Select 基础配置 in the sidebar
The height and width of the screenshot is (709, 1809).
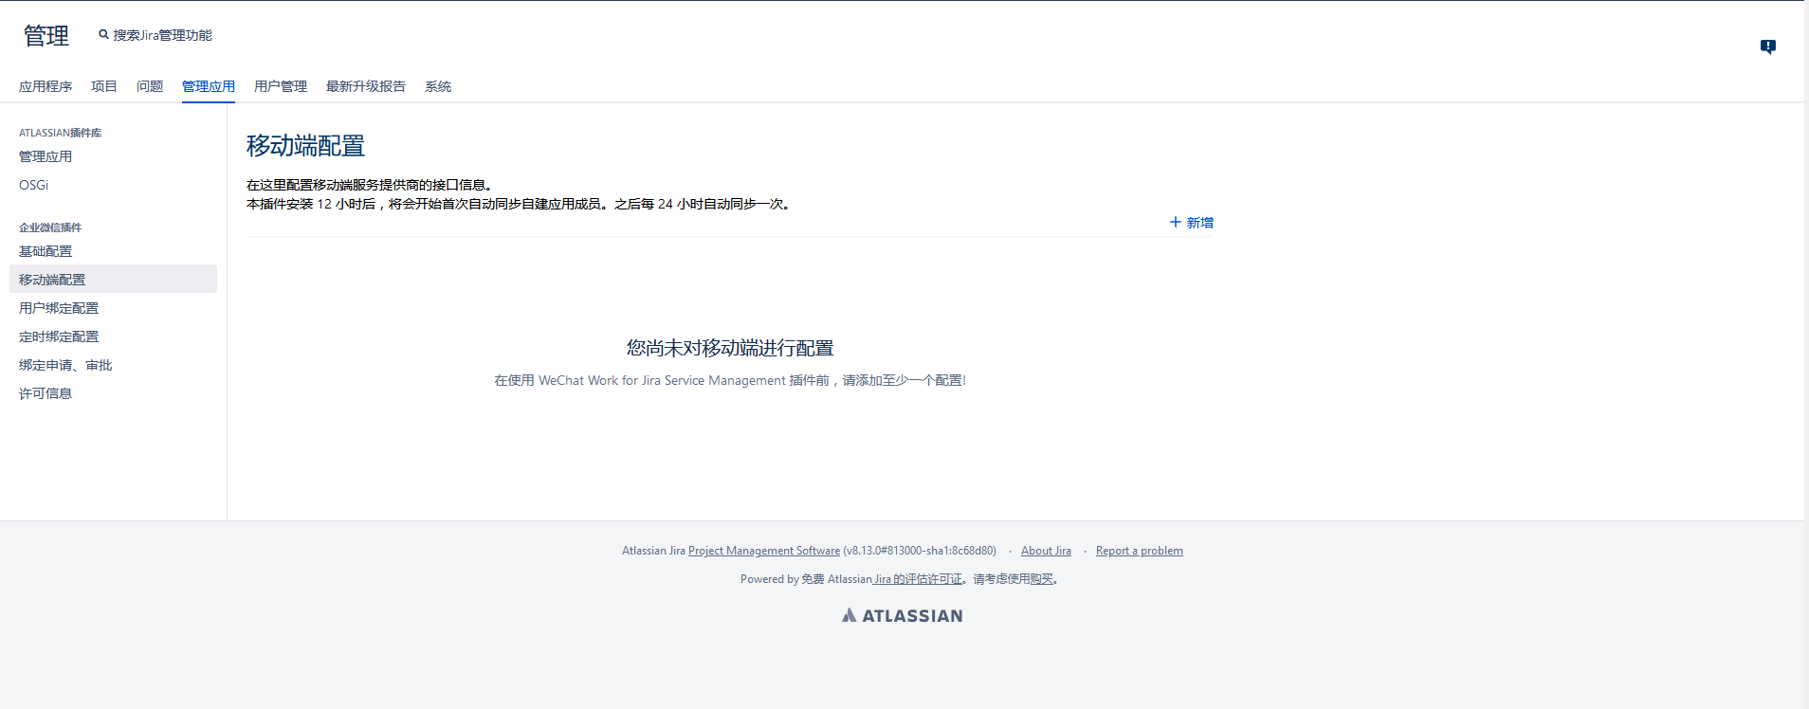(x=46, y=251)
